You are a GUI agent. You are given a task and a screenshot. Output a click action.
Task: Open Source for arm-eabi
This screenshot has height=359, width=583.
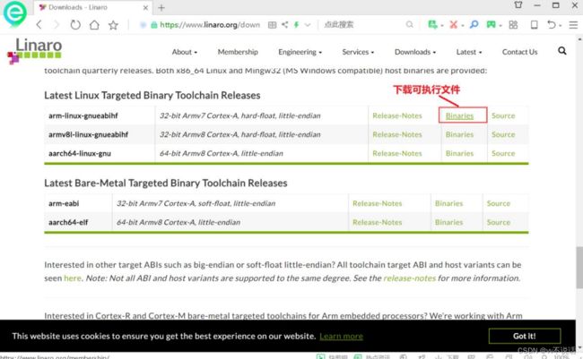pos(498,203)
